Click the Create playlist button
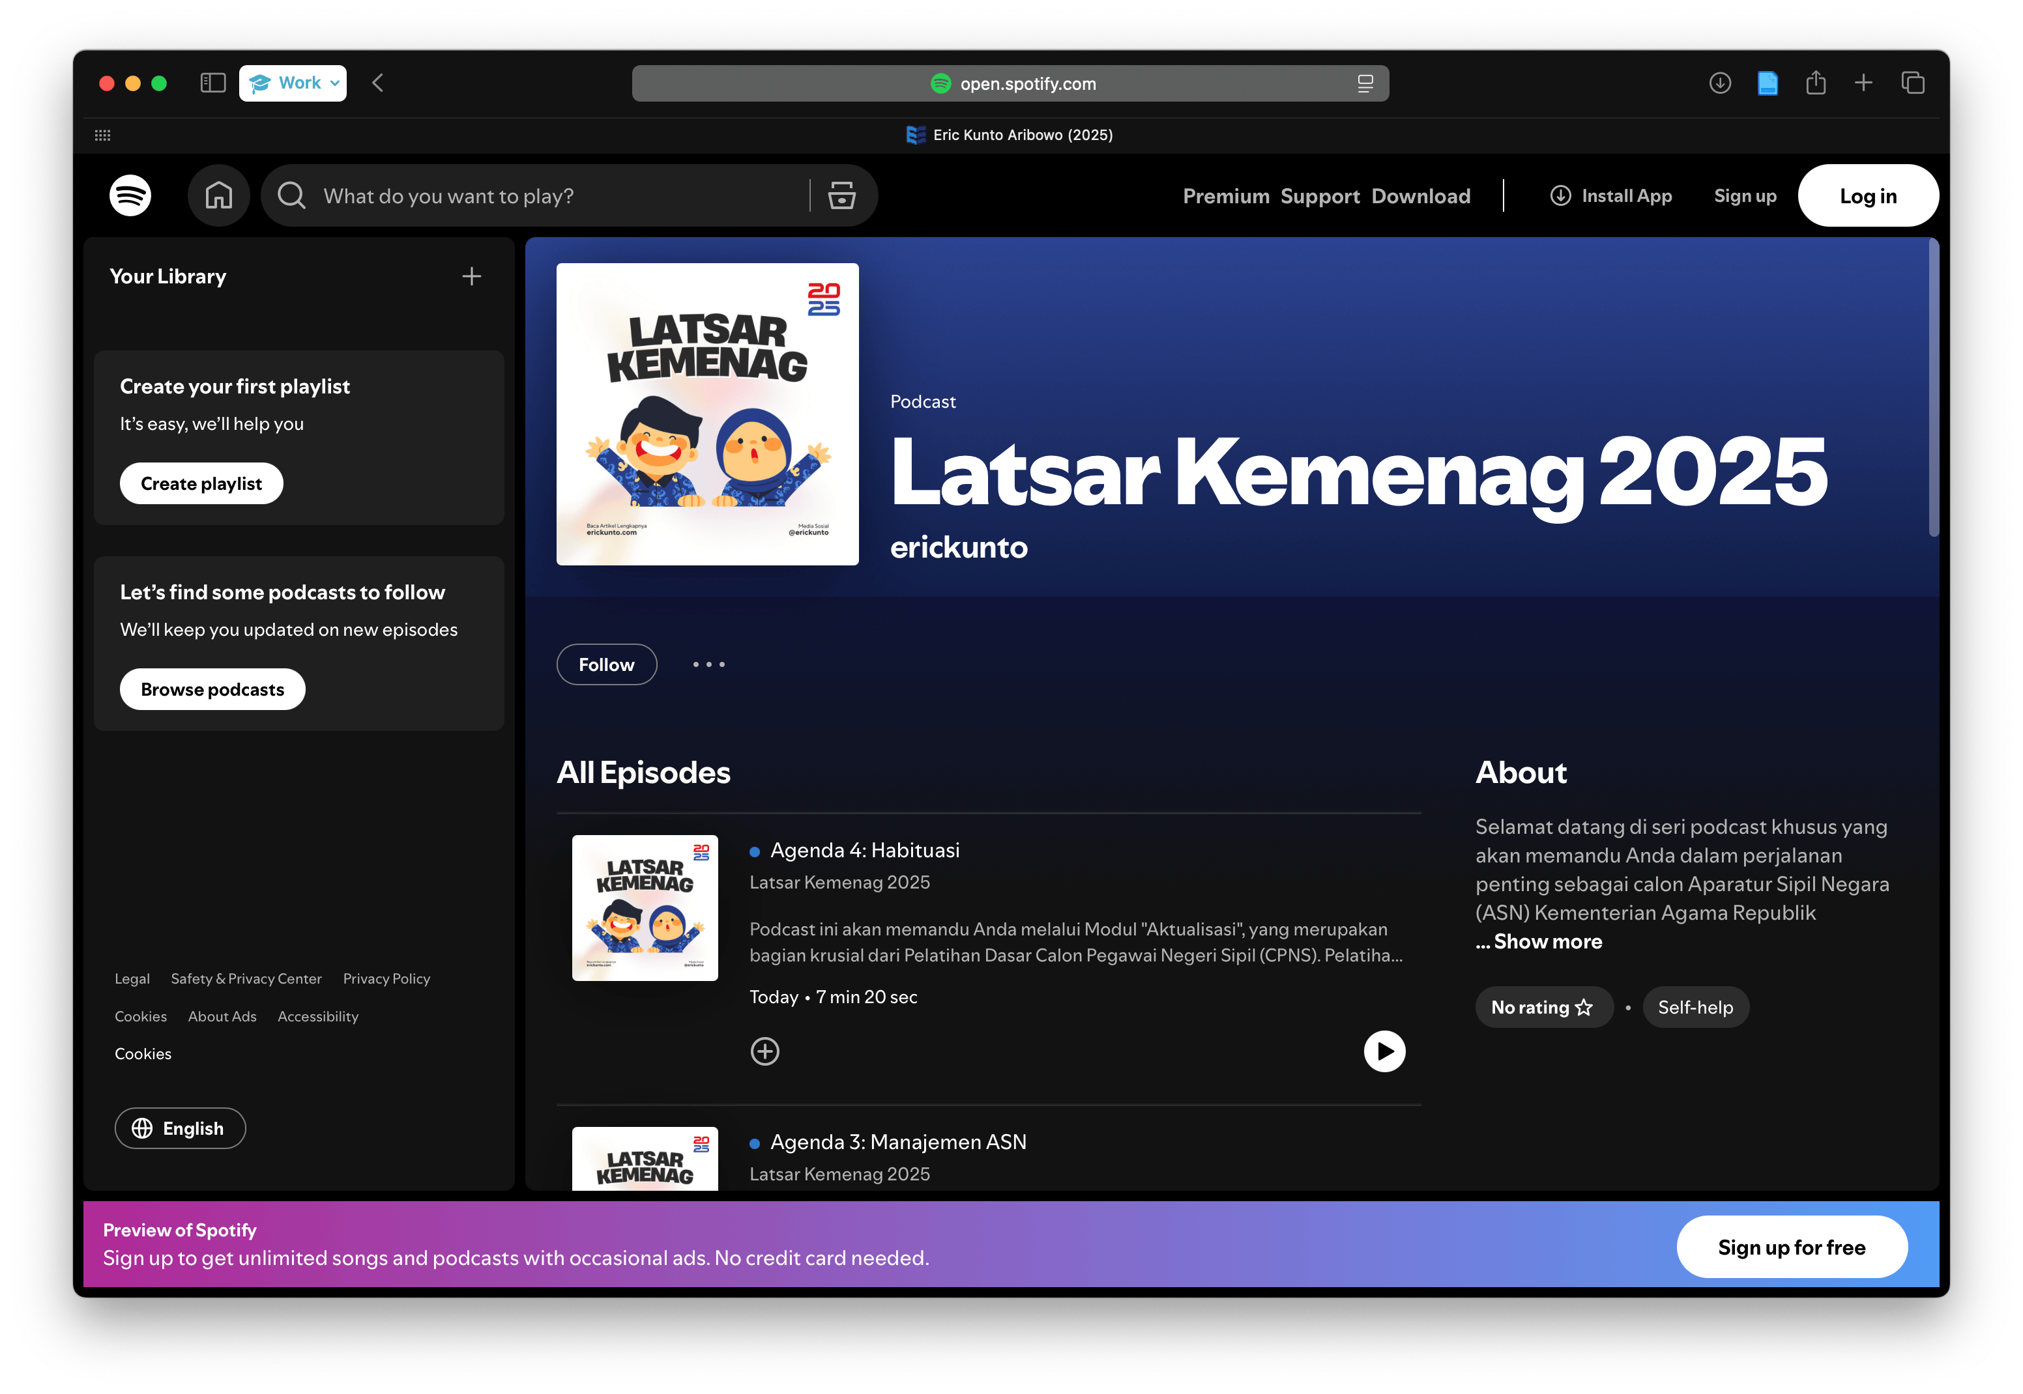Viewport: 2023px width, 1394px height. (201, 484)
